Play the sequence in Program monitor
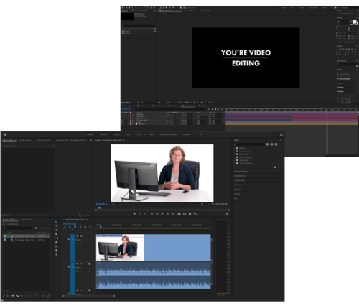The image size is (359, 308). pyautogui.click(x=162, y=213)
